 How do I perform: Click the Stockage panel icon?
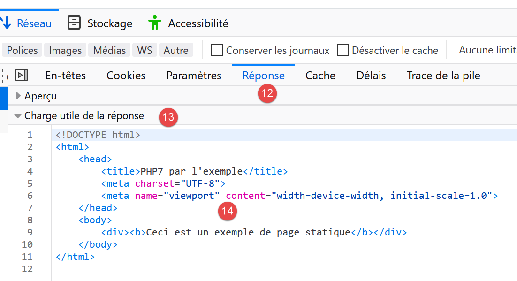(x=74, y=23)
